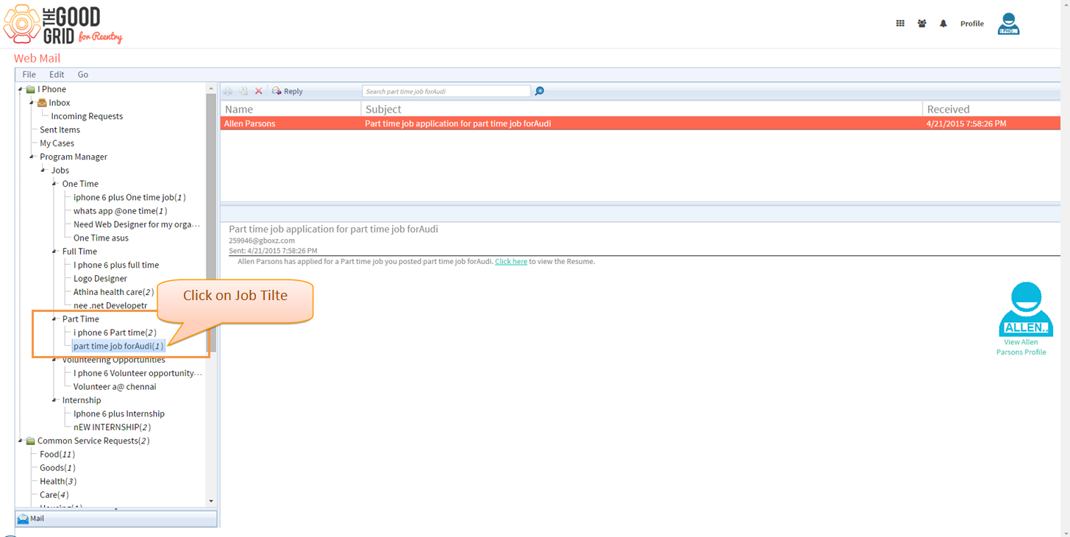The image size is (1070, 537).
Task: Sort by the Name column header
Action: tap(291, 109)
